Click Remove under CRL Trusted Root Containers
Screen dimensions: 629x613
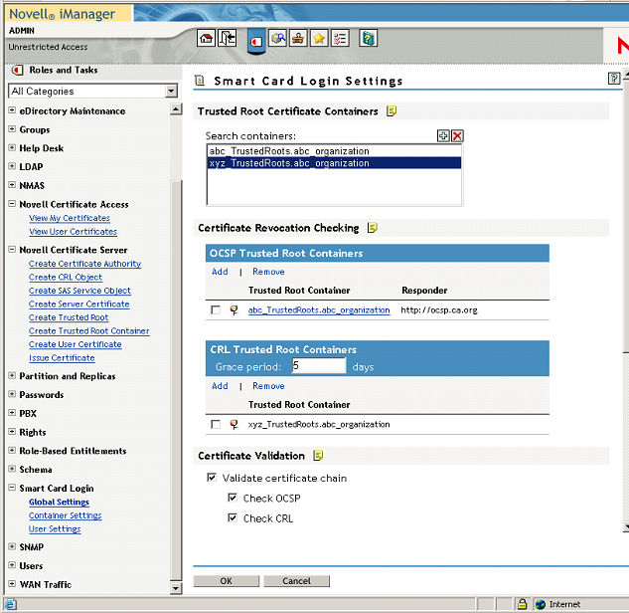(268, 386)
